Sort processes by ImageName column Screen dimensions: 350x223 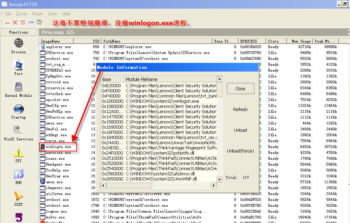pos(56,41)
